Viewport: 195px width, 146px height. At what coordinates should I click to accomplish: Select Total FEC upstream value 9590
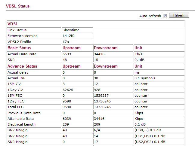coord(67,107)
